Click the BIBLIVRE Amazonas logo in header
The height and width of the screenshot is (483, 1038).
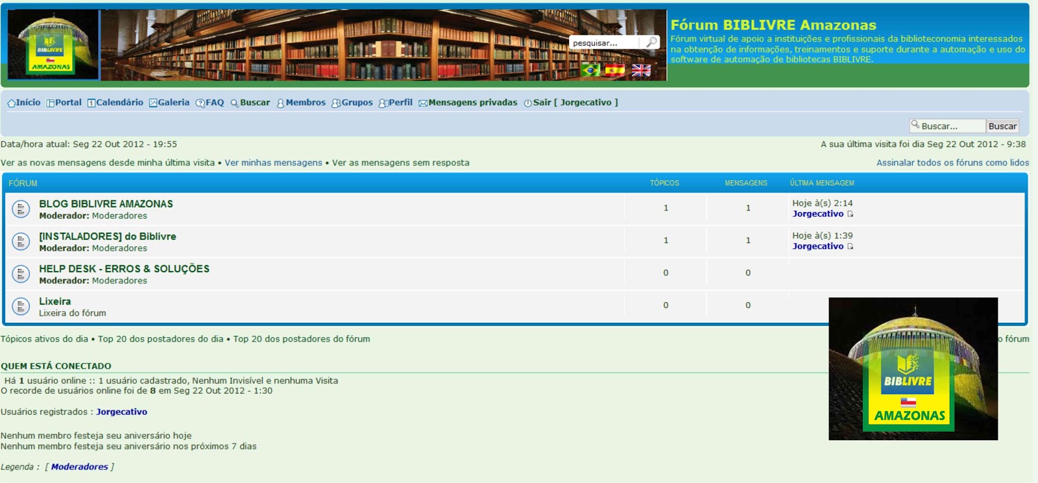(53, 45)
